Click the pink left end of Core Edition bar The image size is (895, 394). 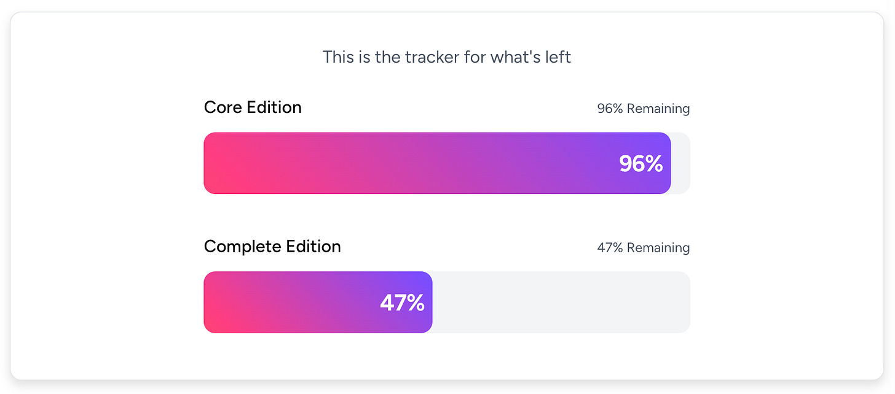coord(215,163)
